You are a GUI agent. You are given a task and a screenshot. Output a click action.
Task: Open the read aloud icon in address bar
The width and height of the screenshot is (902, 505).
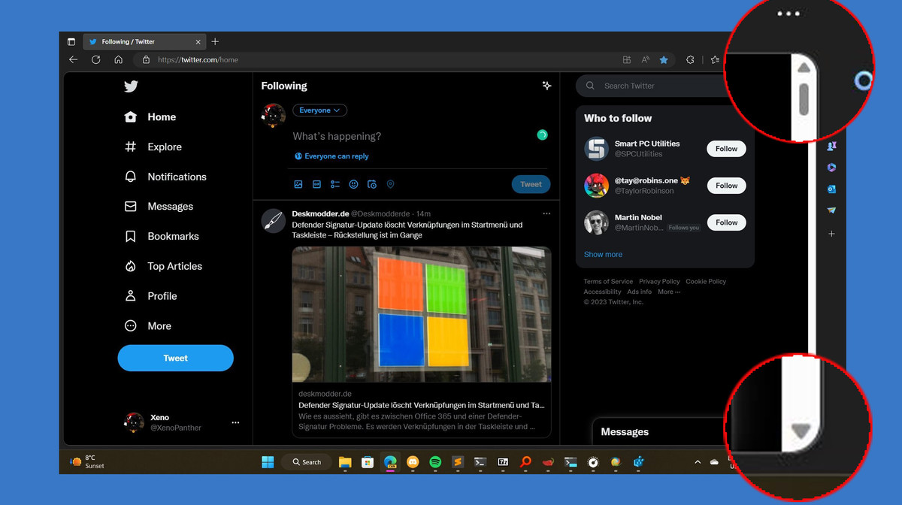tap(645, 59)
